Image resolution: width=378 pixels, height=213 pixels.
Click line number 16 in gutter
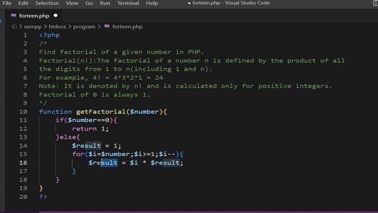point(23,163)
